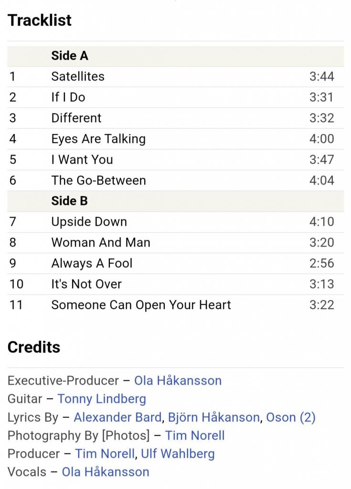351x489 pixels.
Task: Click the track title If I Do
Action: click(x=68, y=97)
